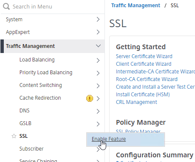The height and width of the screenshot is (162, 195).
Task: Expand Load Balancing submenu arrow
Action: (98, 61)
